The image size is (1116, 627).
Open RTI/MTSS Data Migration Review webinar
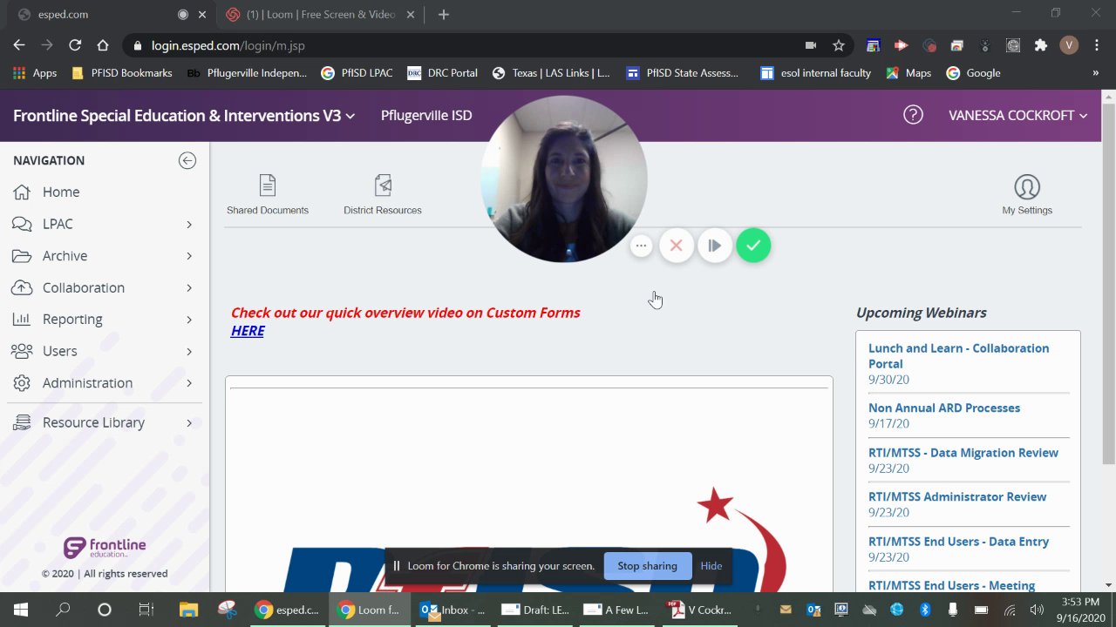963,453
